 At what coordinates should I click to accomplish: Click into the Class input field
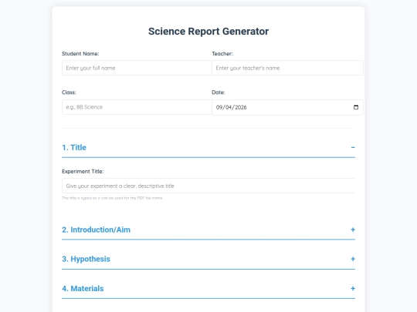[x=137, y=107]
